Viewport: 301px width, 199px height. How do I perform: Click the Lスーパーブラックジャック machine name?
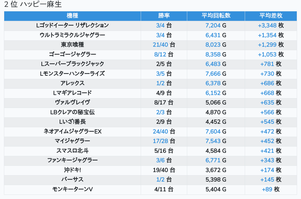[x=72, y=64]
